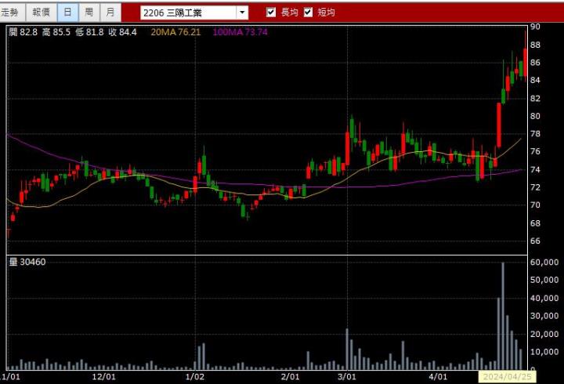Toggle the 長均 long average checkbox

[x=271, y=13]
